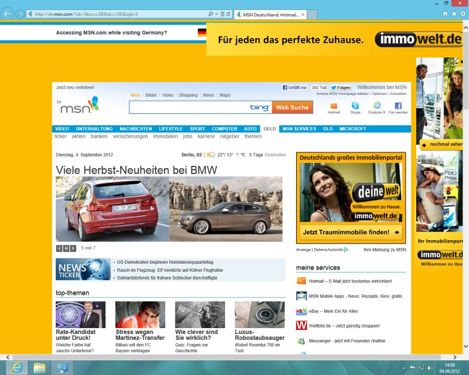This screenshot has height=375, width=469.
Task: Open the Anmelden link
Action: pos(398,94)
